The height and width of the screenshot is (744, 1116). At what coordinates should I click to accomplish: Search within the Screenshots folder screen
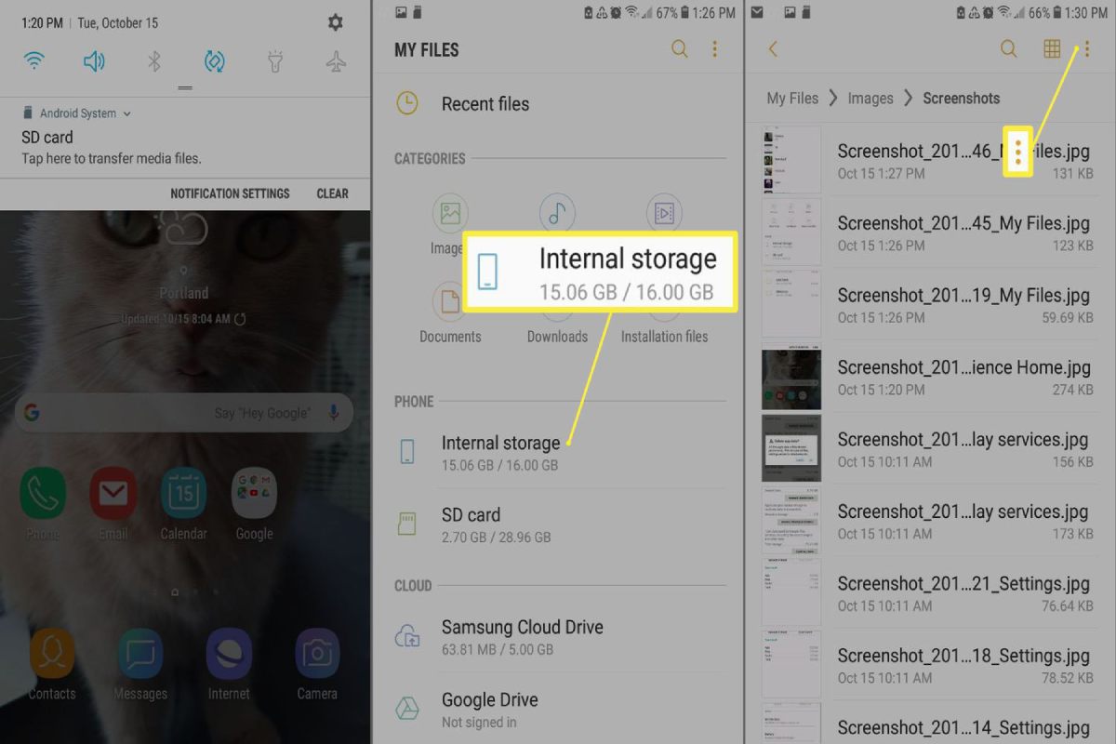point(1008,49)
